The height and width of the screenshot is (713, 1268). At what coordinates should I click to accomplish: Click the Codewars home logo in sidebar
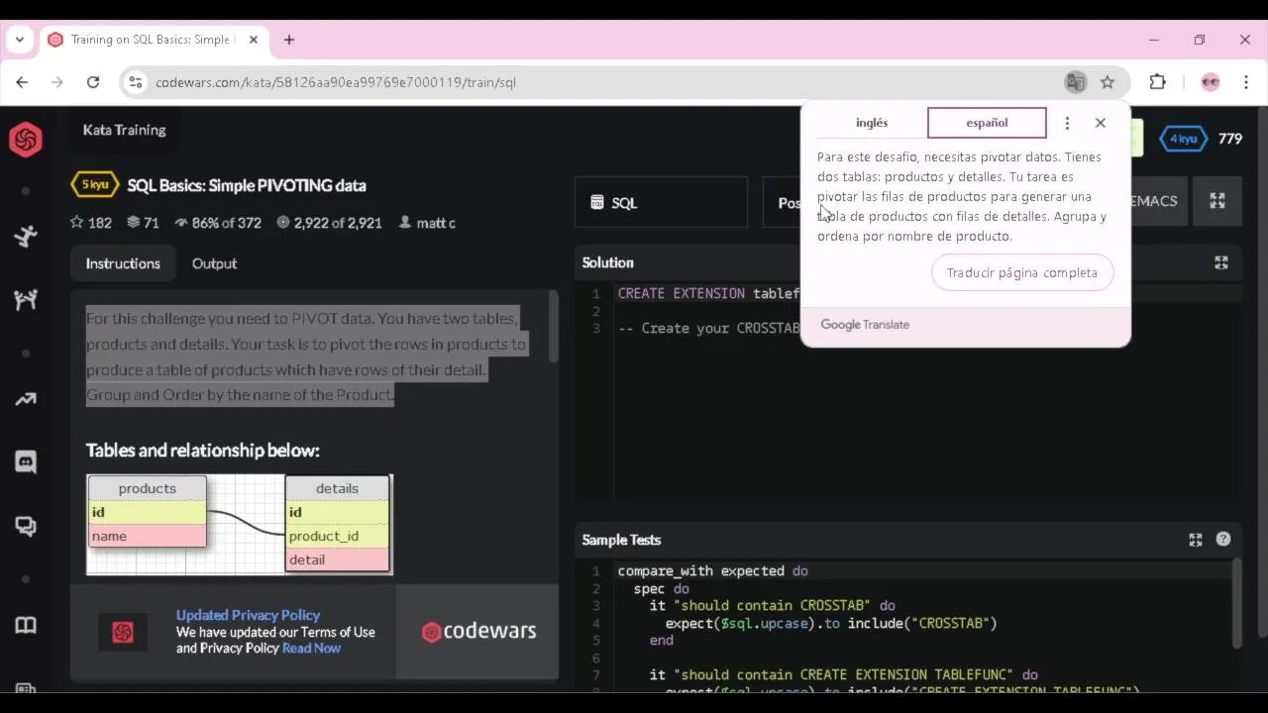tap(26, 140)
